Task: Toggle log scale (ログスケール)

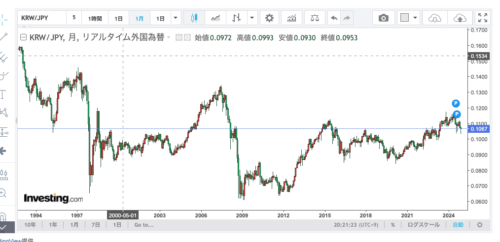Action: point(422,225)
